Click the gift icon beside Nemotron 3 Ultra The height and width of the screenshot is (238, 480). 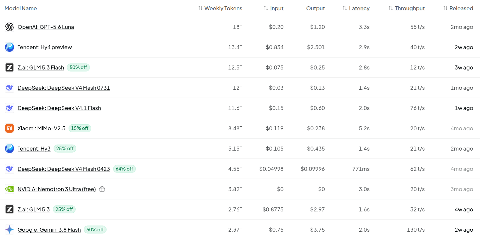(x=102, y=189)
